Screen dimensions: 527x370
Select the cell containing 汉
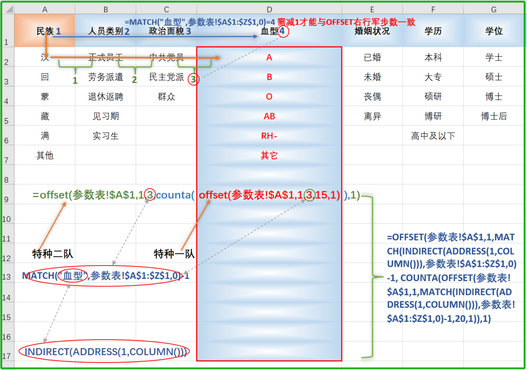click(44, 57)
